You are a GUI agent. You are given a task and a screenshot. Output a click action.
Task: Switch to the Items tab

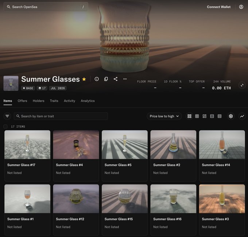(x=8, y=101)
